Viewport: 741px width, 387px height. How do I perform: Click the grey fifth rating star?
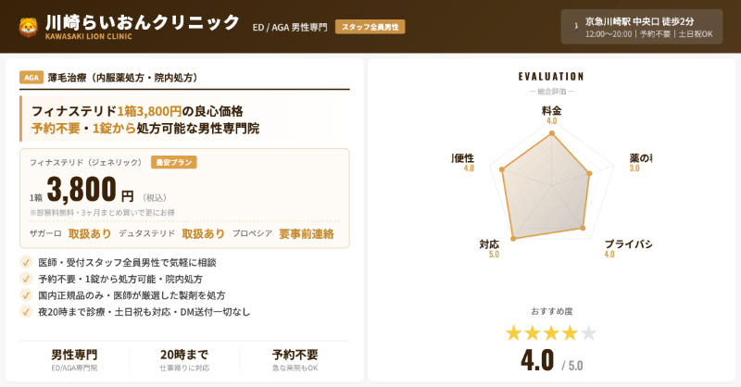point(588,333)
